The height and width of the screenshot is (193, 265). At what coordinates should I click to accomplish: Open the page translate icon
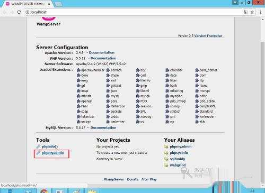coord(245,12)
